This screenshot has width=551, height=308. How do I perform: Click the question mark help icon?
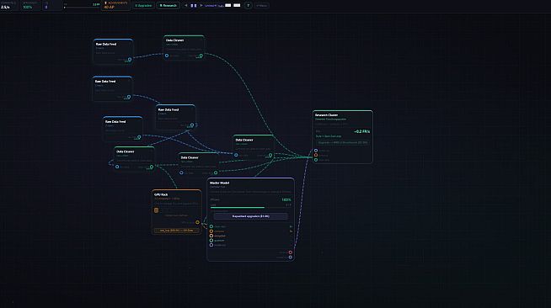(248, 6)
